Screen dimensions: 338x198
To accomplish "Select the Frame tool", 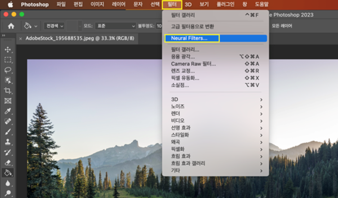I will 8,101.
